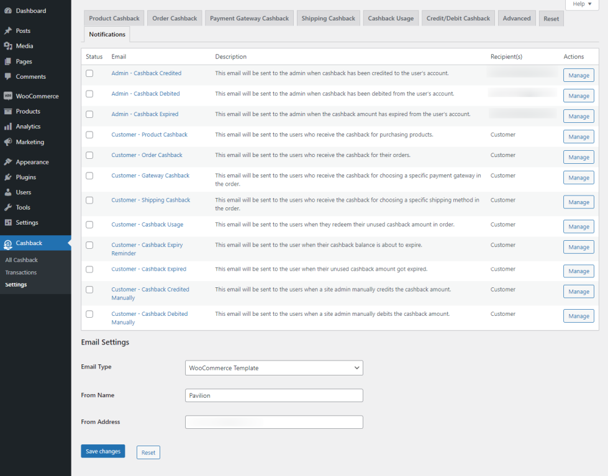Manage Admin - Cashback Debited email
Viewport: 608px width, 476px height.
(x=579, y=96)
